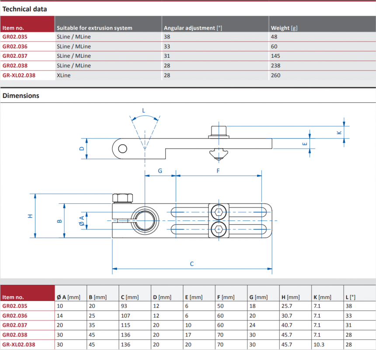Click GR-XL02.038 in the Technical data table
Viewport: 376px width, 350px height.
(x=19, y=75)
